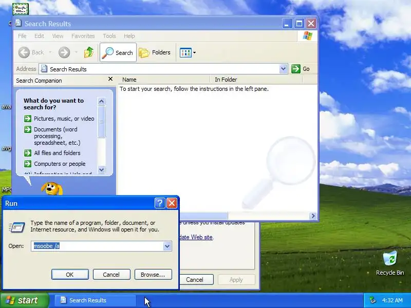The width and height of the screenshot is (411, 308).
Task: Click the green Go arrow button
Action: point(296,69)
